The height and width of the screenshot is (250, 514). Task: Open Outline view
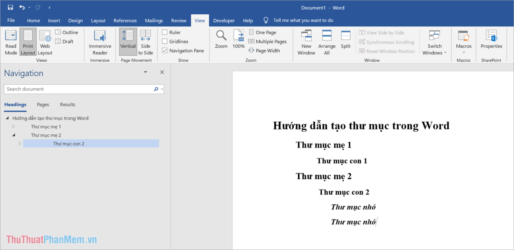click(x=67, y=32)
